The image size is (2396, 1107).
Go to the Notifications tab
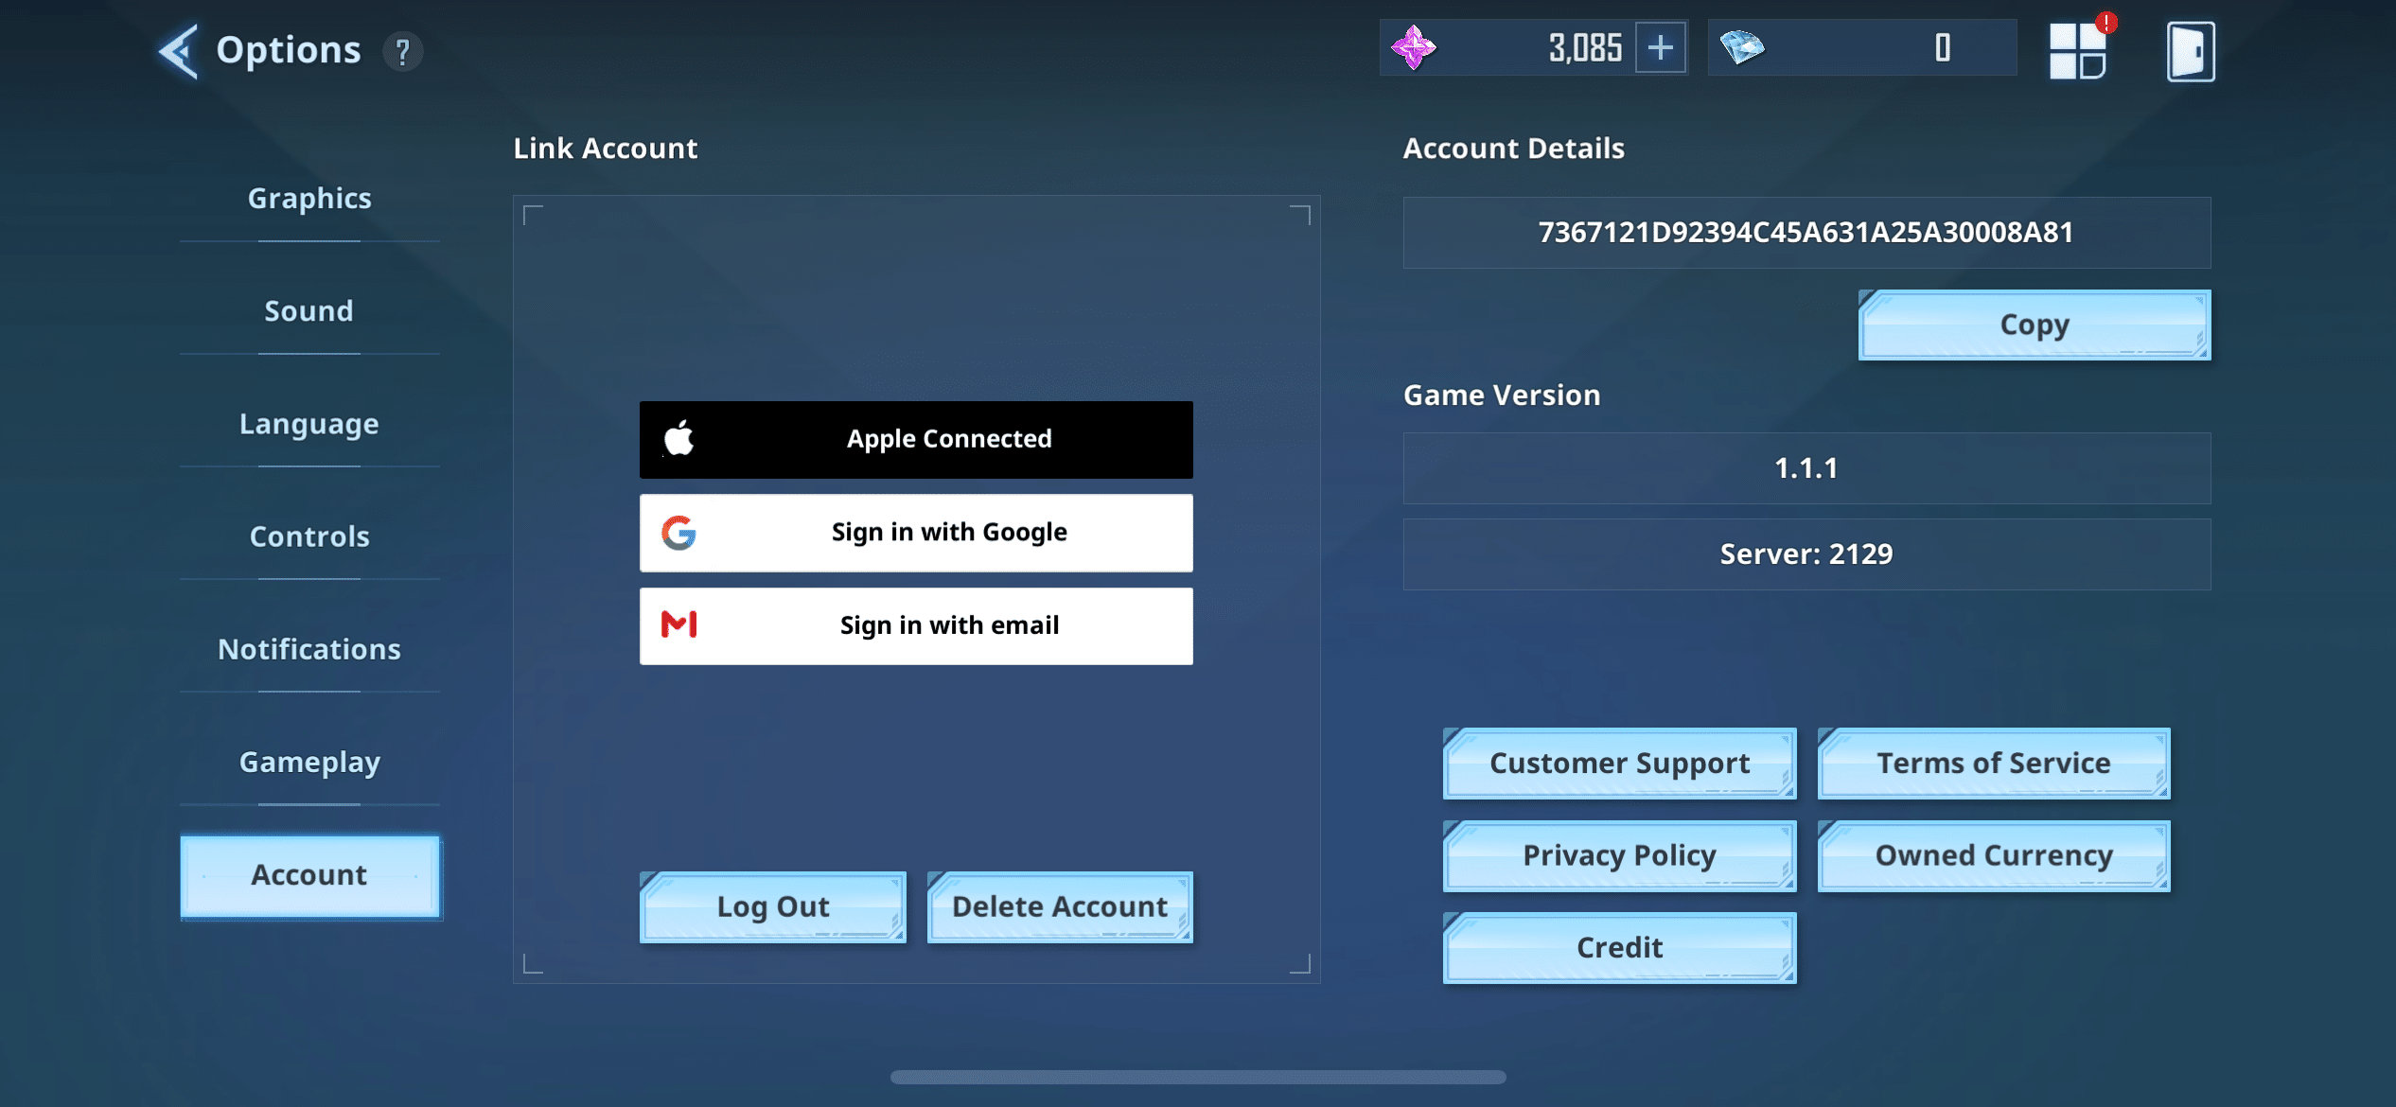(309, 649)
